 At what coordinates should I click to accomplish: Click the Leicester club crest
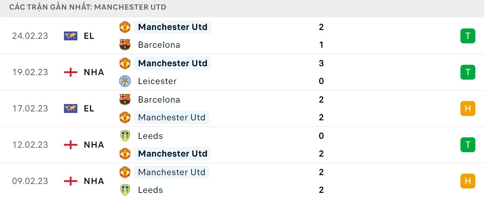coord(125,81)
